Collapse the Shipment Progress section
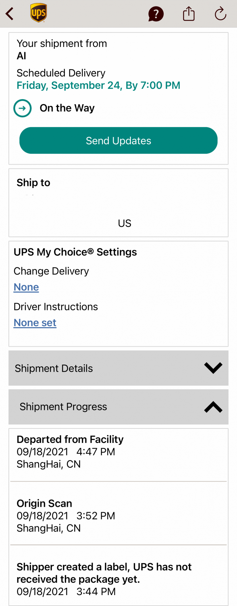This screenshot has height=606, width=237. tap(118, 407)
